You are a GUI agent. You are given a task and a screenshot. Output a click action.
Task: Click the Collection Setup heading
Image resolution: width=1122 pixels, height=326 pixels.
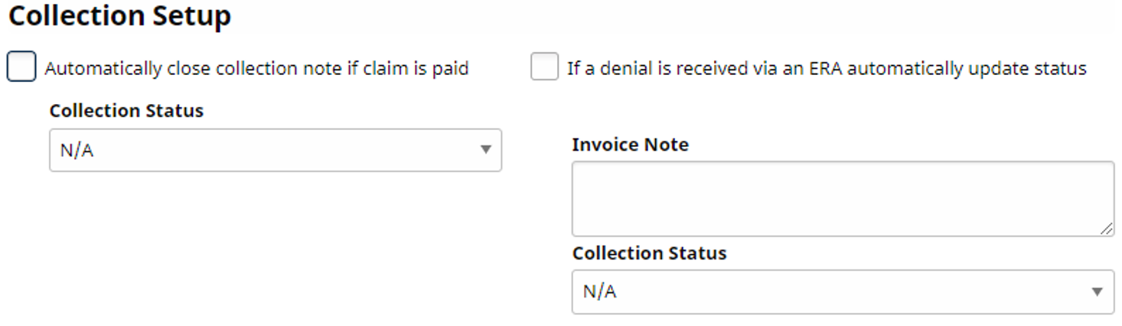[x=119, y=16]
